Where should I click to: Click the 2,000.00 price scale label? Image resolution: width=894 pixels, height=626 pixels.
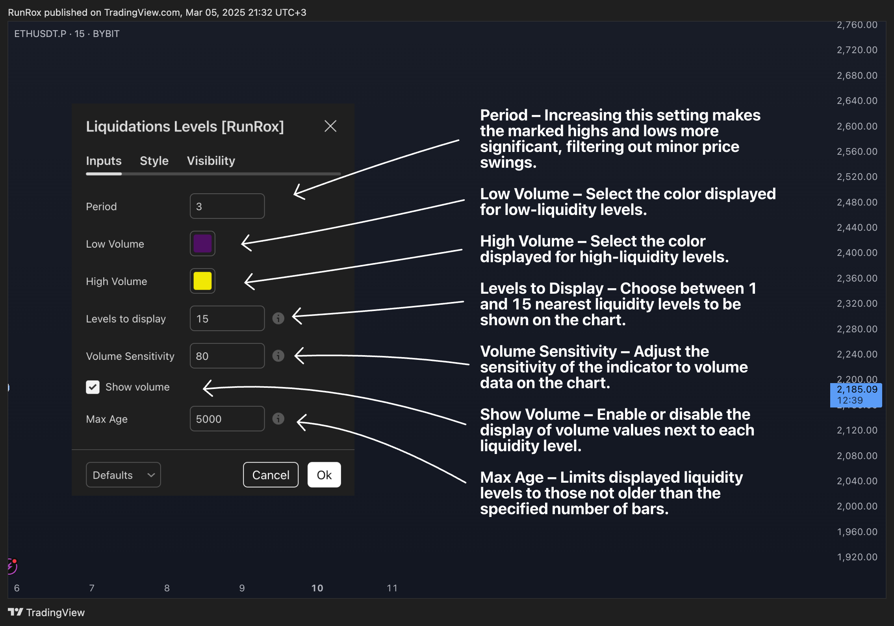[857, 506]
